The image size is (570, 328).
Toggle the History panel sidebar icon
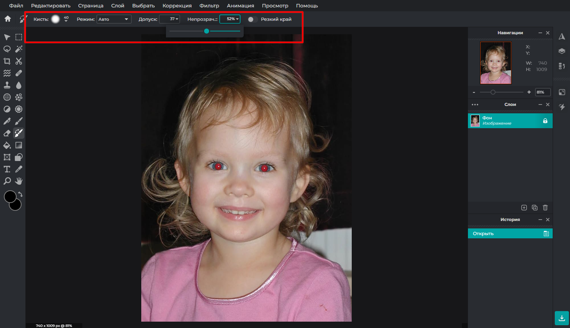562,66
